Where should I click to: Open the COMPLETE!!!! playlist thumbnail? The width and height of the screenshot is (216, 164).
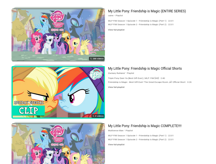tap(58, 144)
